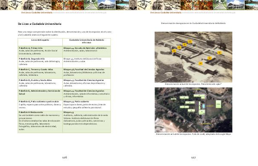Click page number 127
Viewport: 258px width, 166px height.
[193, 157]
